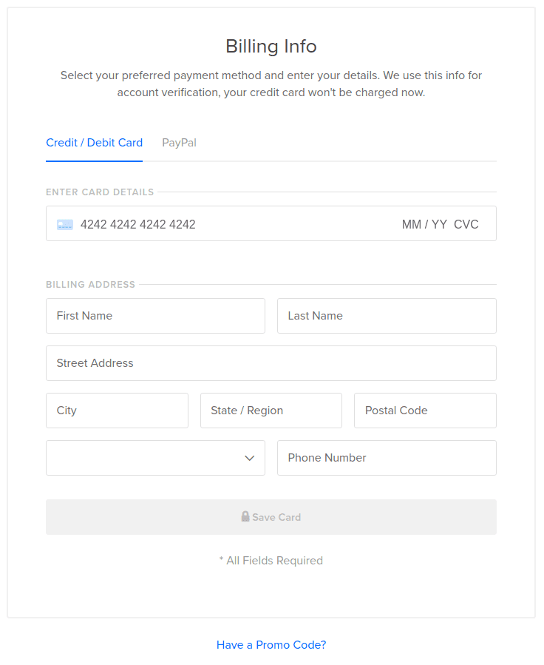Click the MM / YY expiry field
The image size is (544, 665).
pyautogui.click(x=424, y=224)
